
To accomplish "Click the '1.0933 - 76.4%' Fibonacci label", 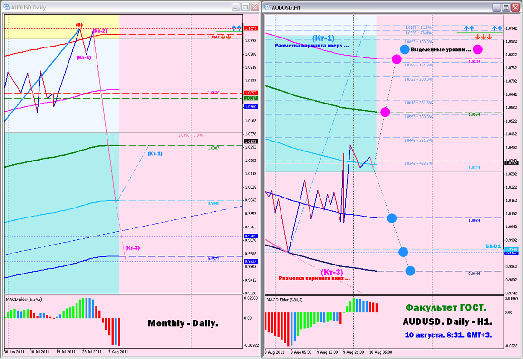I will point(418,33).
